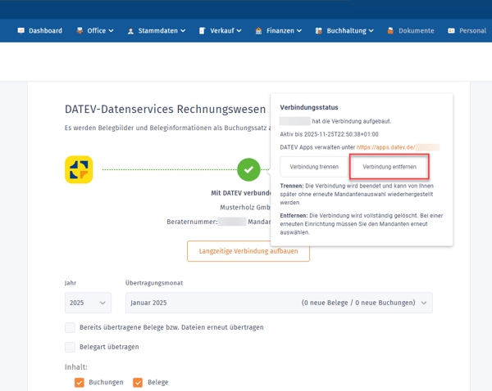Open the Jahr 2025 dropdown
The width and height of the screenshot is (492, 391).
(88, 303)
